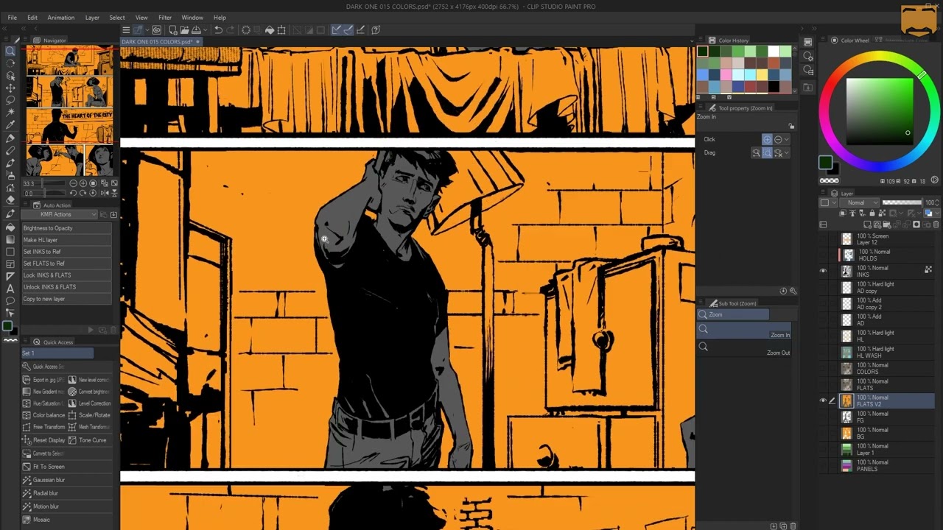Screen dimensions: 943x530
Task: Zoom in using Navigator plus icon
Action: (x=83, y=183)
